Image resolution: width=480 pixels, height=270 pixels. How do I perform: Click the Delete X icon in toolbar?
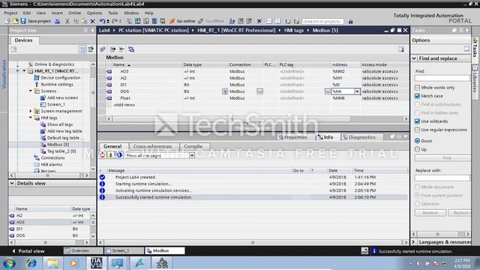click(92, 21)
